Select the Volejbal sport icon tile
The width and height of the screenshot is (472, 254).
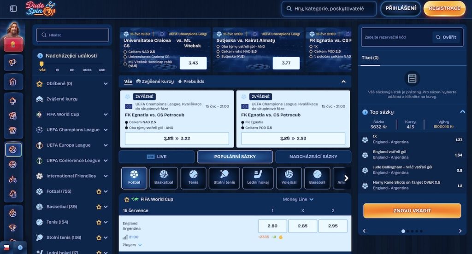[x=289, y=178]
